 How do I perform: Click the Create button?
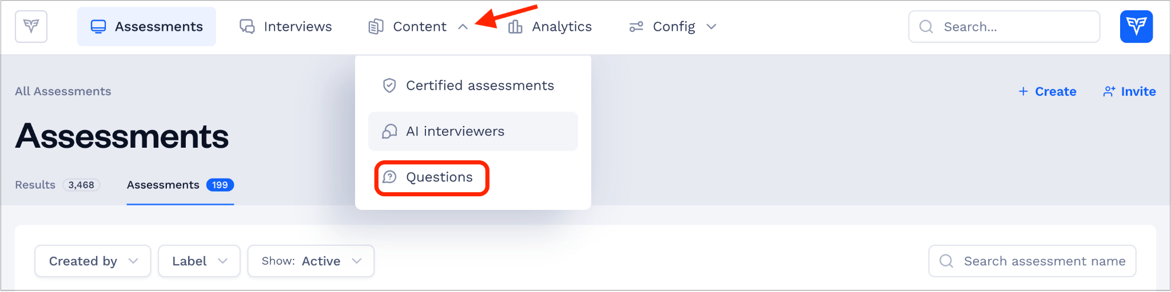click(x=1047, y=91)
